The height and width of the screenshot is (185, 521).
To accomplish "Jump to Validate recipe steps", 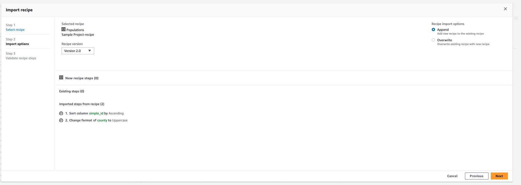I will pos(21,58).
